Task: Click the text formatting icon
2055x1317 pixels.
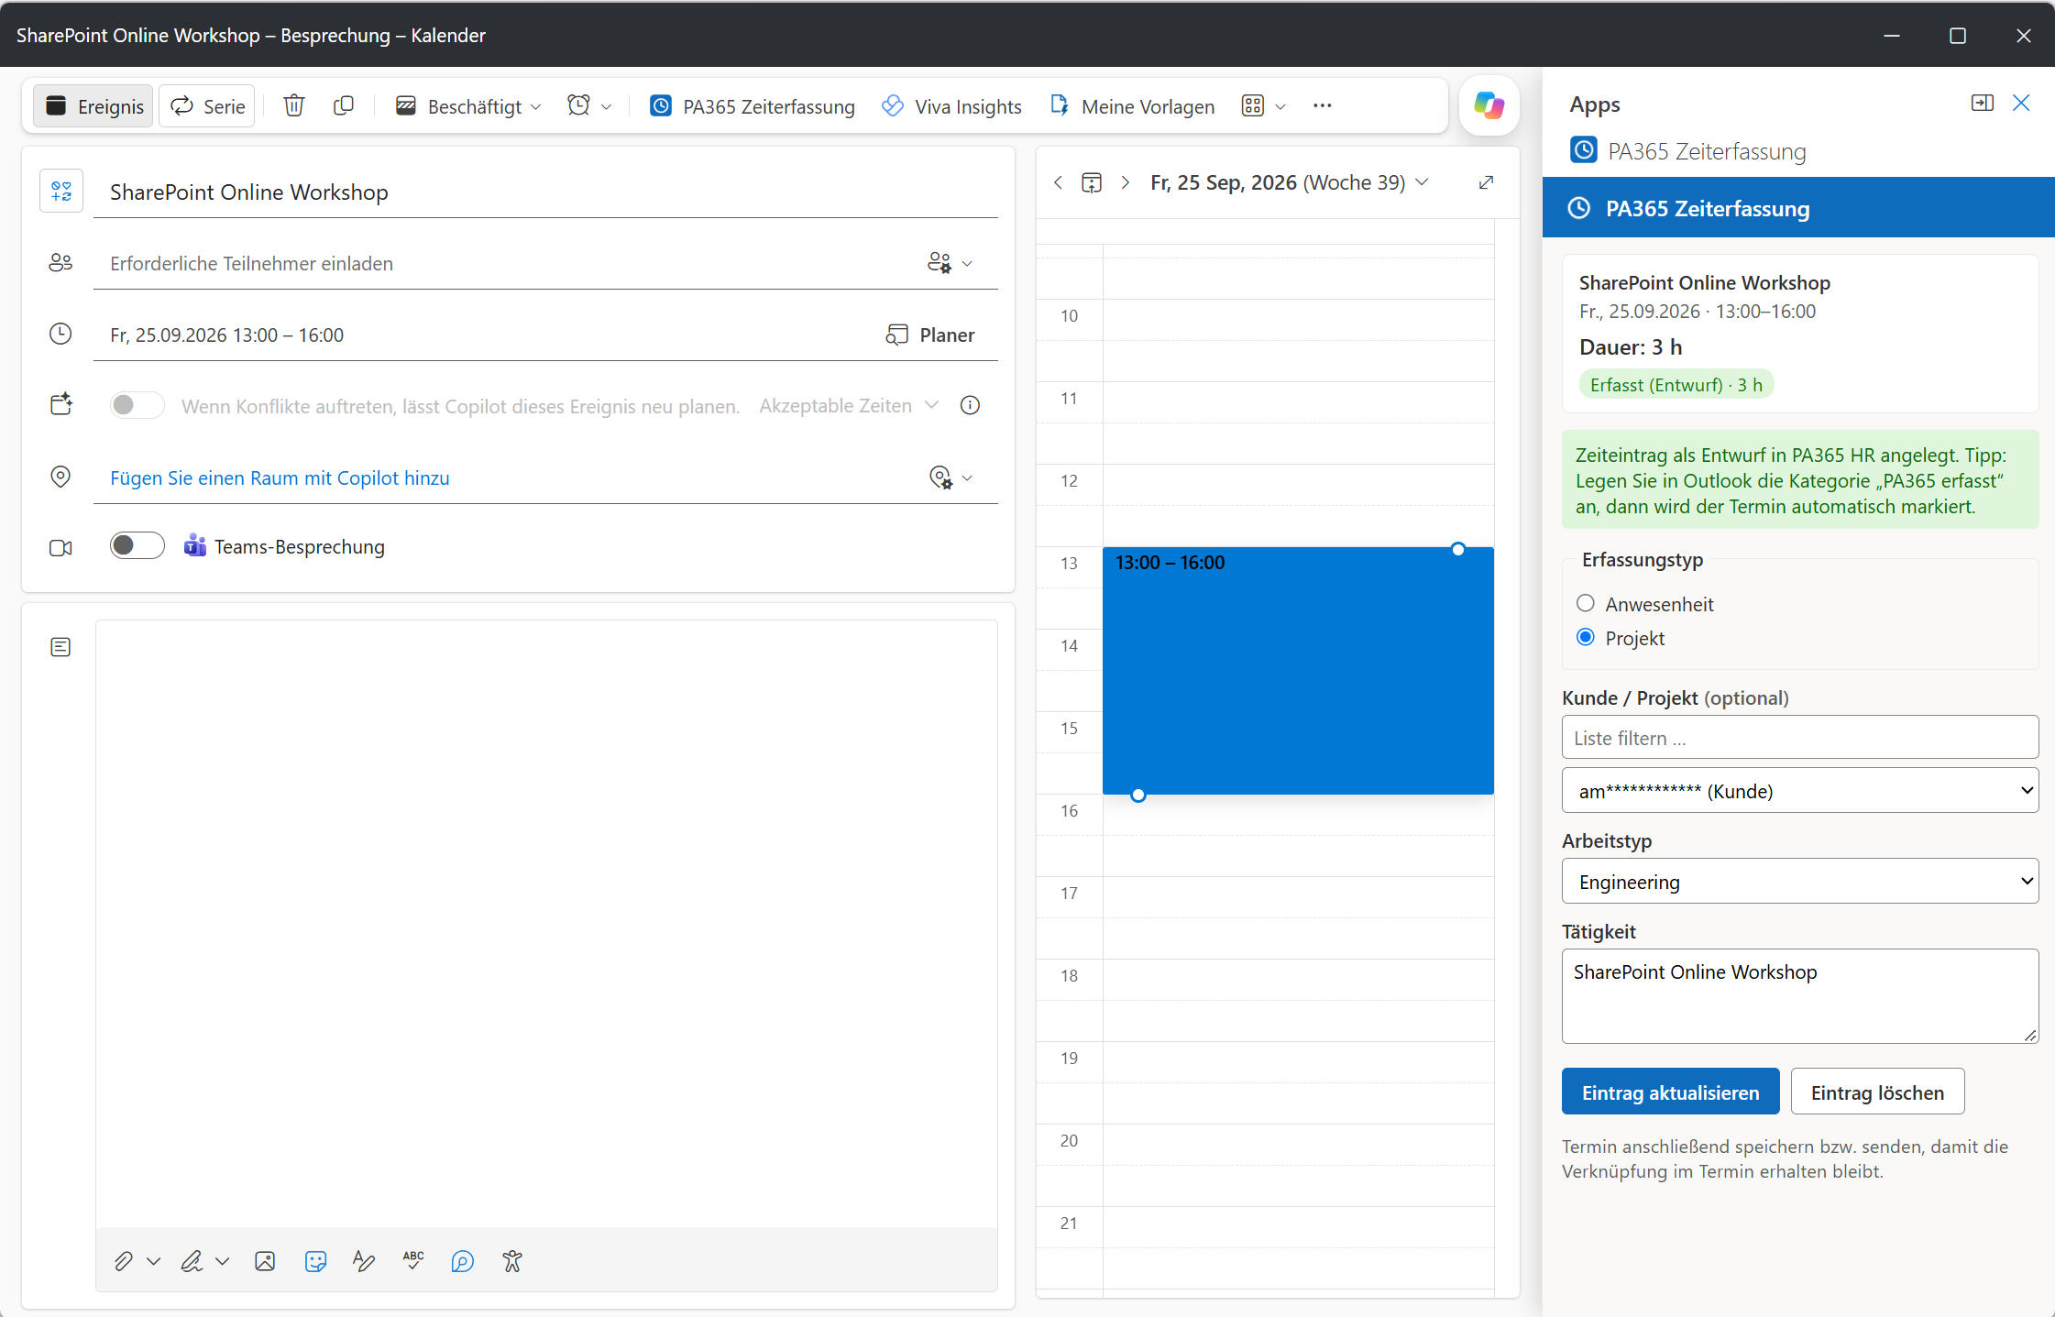Action: point(364,1262)
